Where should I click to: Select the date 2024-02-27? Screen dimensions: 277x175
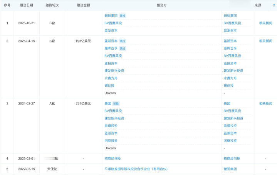point(27,103)
